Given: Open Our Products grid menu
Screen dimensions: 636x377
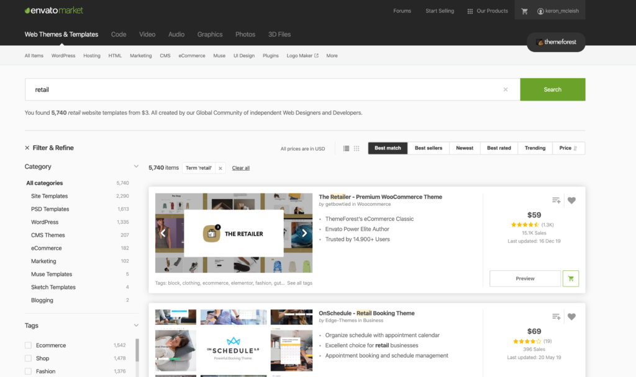Looking at the screenshot, I should coord(487,11).
